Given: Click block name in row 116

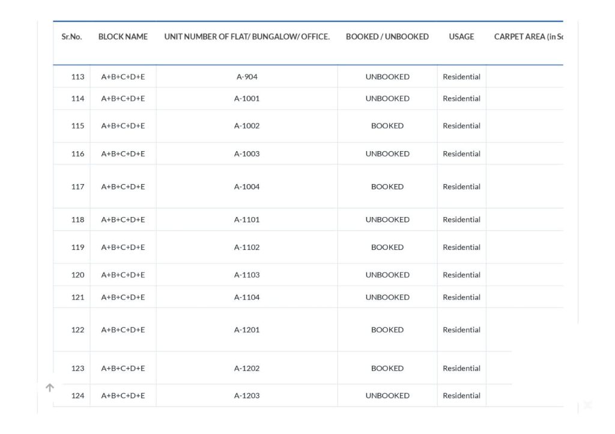Looking at the screenshot, I should tap(123, 154).
